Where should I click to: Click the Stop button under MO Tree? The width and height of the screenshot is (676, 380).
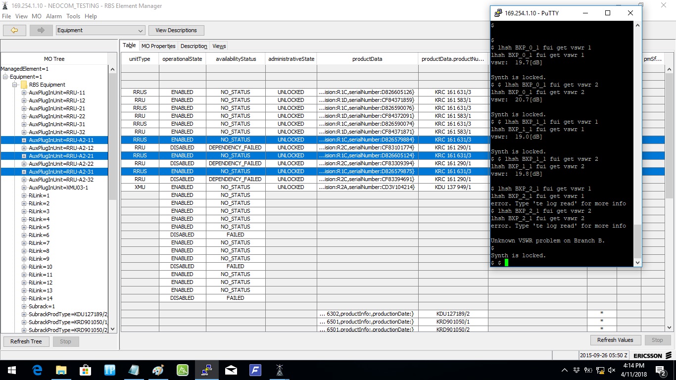pyautogui.click(x=65, y=341)
